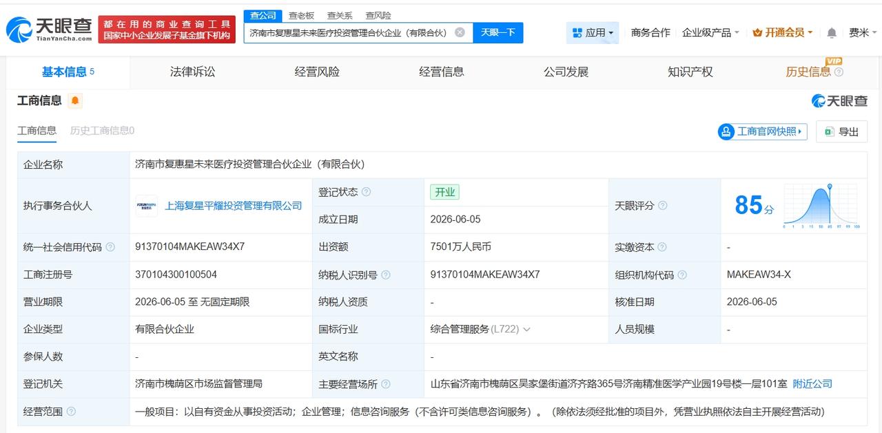Select the 7501万人民币 capital value
The image size is (882, 433).
click(460, 247)
